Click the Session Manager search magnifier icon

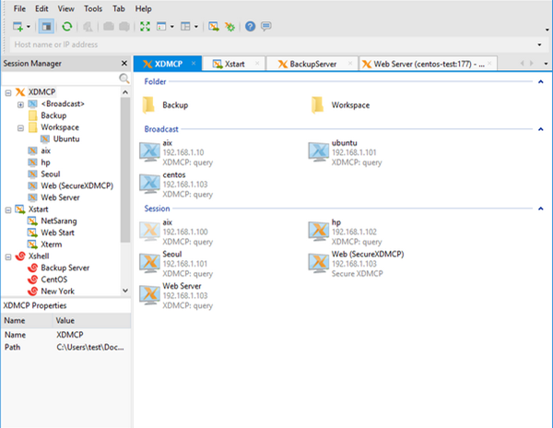[124, 78]
